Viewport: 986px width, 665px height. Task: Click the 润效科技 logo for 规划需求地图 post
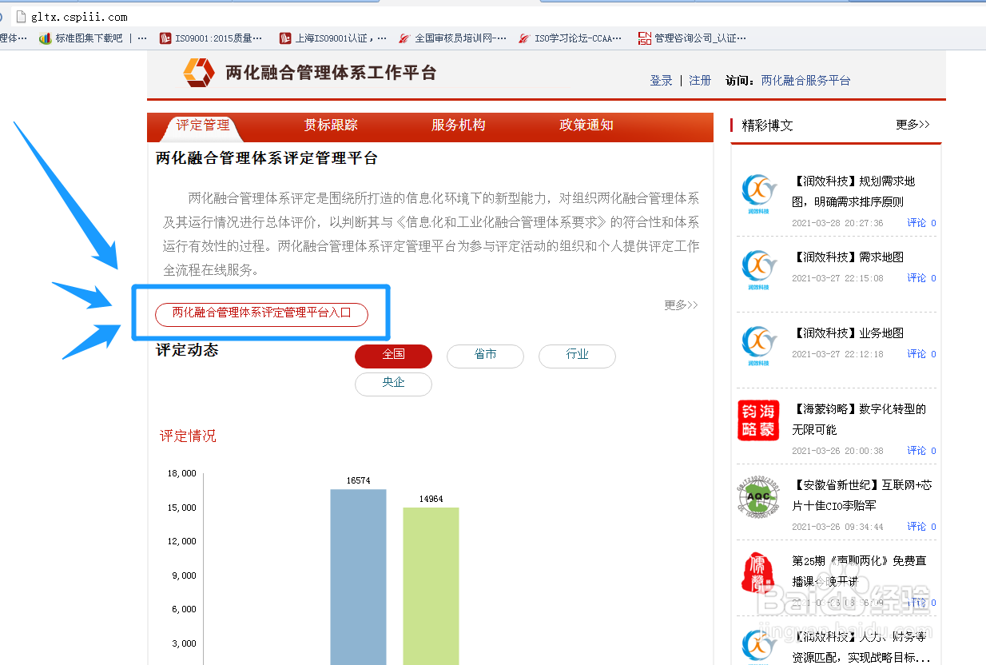(x=758, y=194)
